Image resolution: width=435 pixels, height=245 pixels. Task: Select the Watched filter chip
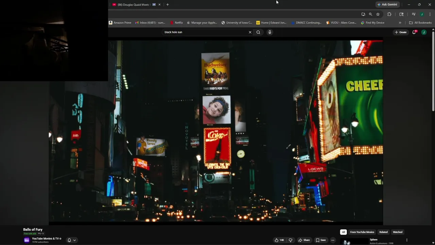(398, 232)
